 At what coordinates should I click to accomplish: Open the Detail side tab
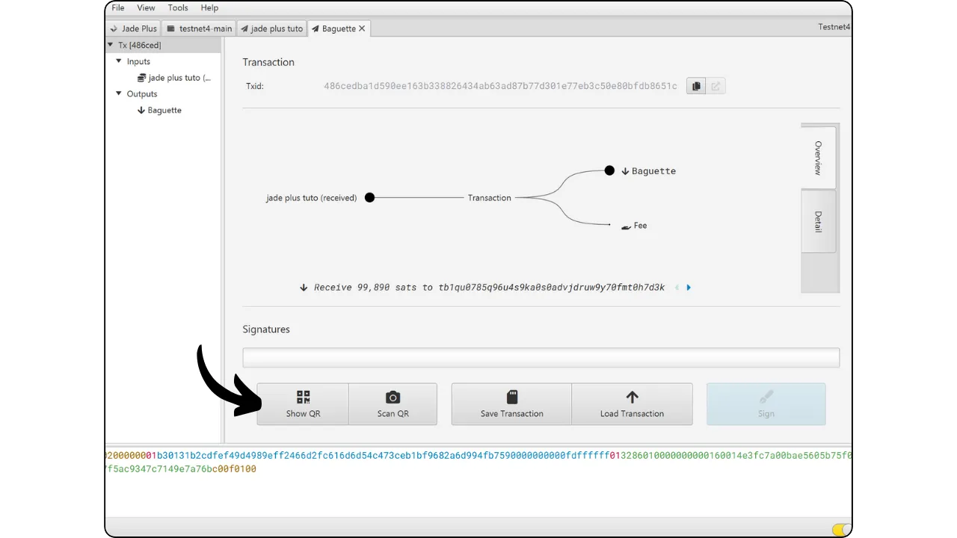click(818, 221)
